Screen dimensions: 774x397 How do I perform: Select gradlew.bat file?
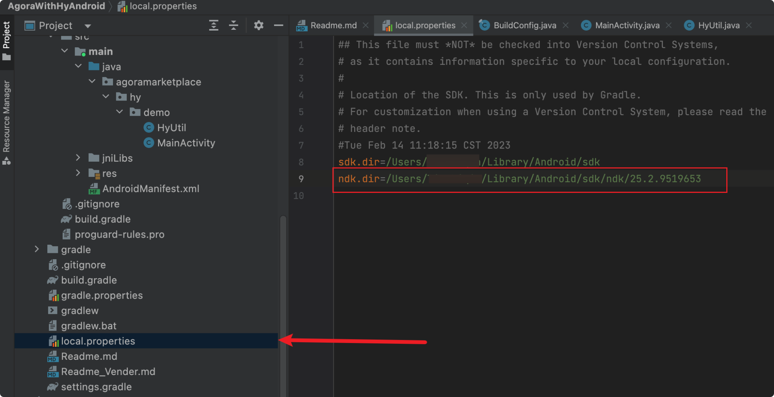[88, 326]
